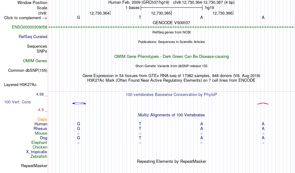
Task: Click the G base in the sequence row
Action: coord(79,17)
